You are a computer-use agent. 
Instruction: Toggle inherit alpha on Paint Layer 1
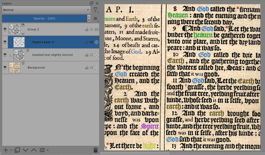(x=91, y=42)
